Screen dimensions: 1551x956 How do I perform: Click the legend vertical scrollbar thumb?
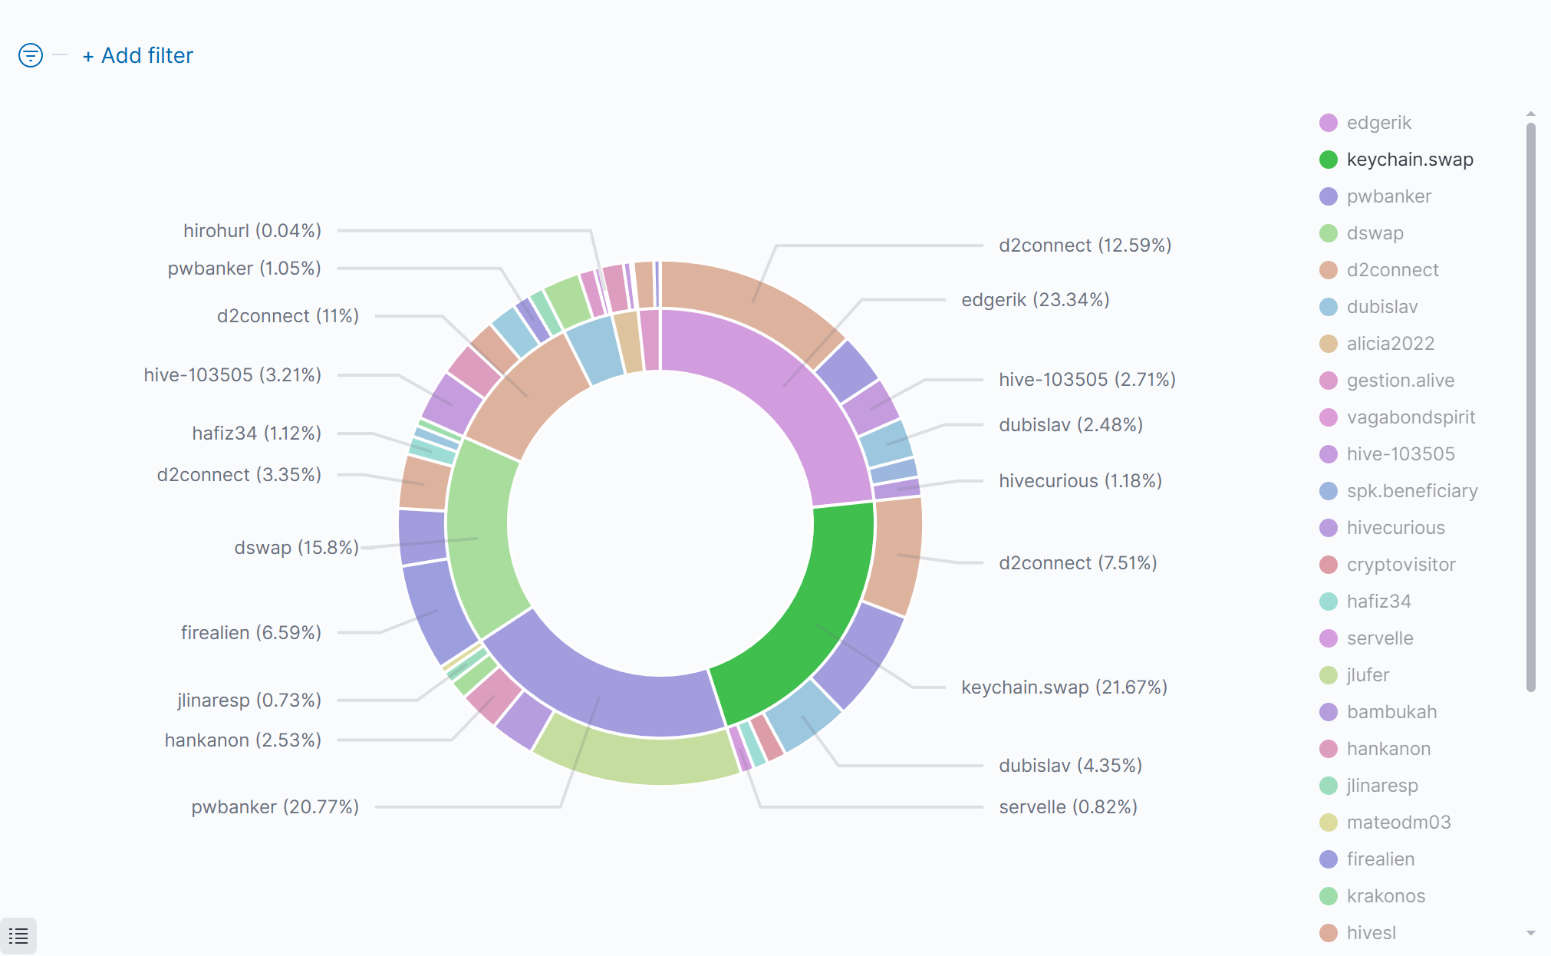tap(1531, 407)
